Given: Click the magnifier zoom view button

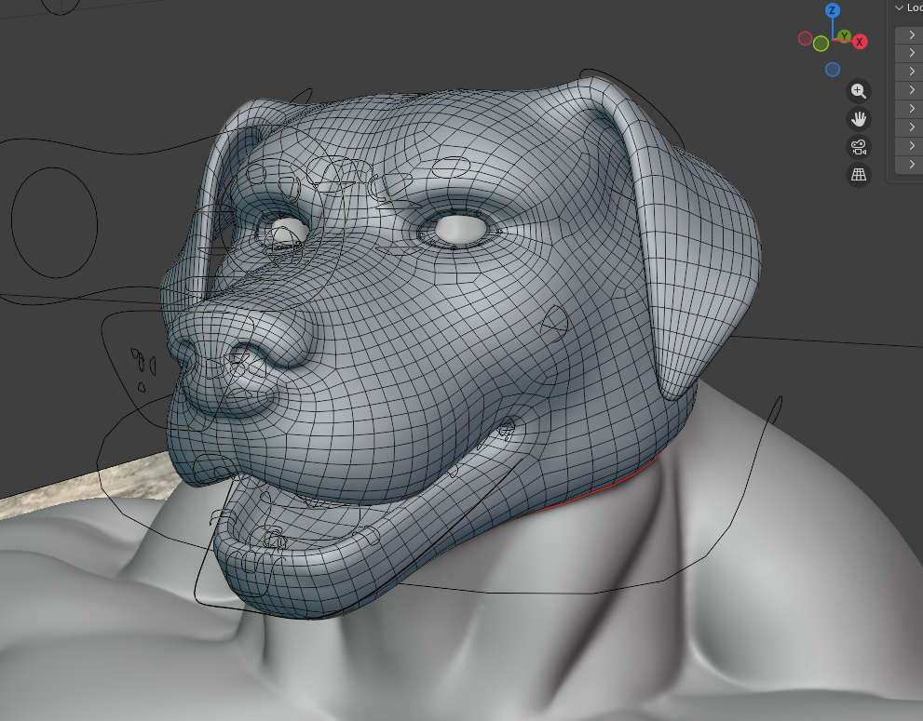Looking at the screenshot, I should tap(858, 91).
